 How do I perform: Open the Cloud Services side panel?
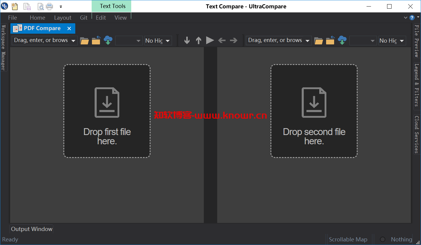(417, 134)
